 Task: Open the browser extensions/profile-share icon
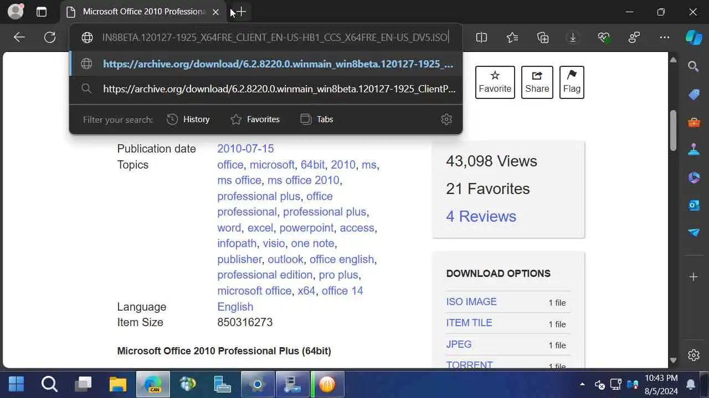(x=634, y=38)
